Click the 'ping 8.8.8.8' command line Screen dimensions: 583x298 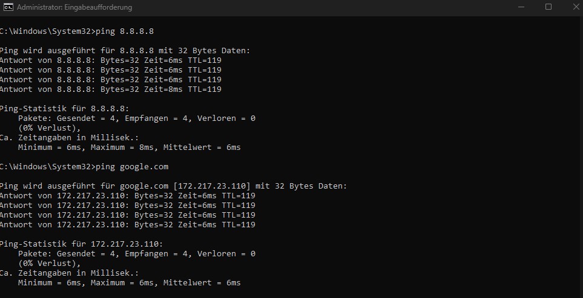pyautogui.click(x=77, y=31)
